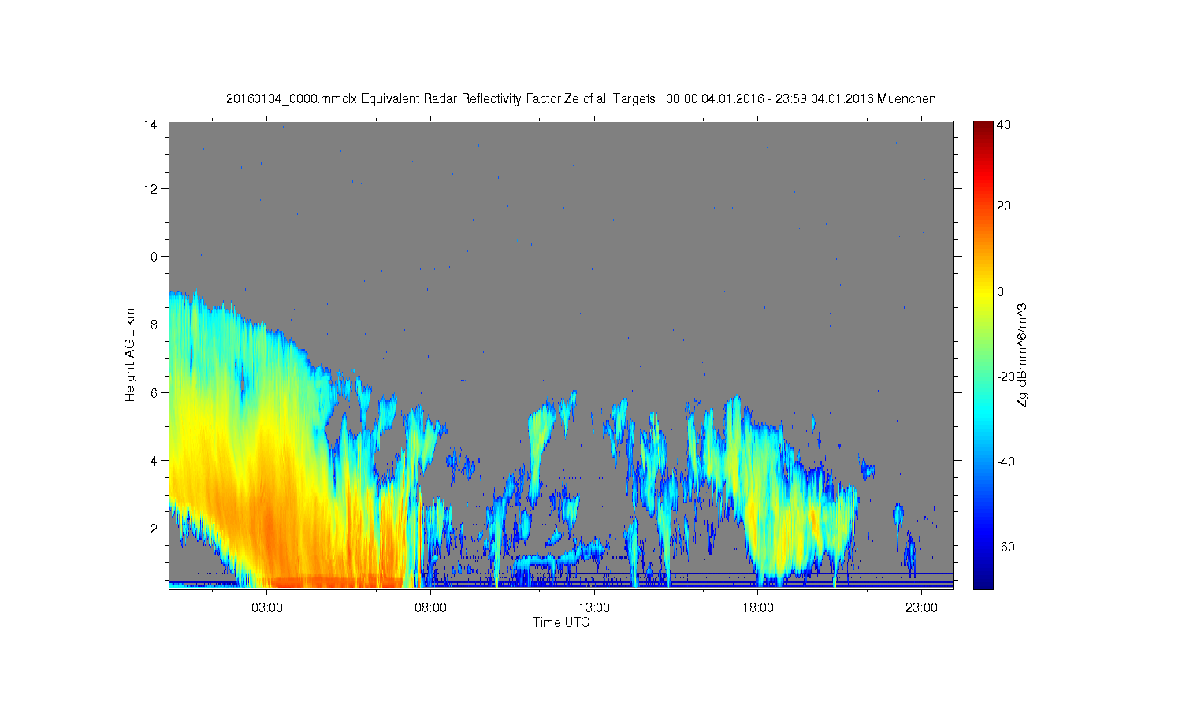1182x709 pixels.
Task: Click the 'Time UTC' x-axis label
Action: [x=561, y=622]
